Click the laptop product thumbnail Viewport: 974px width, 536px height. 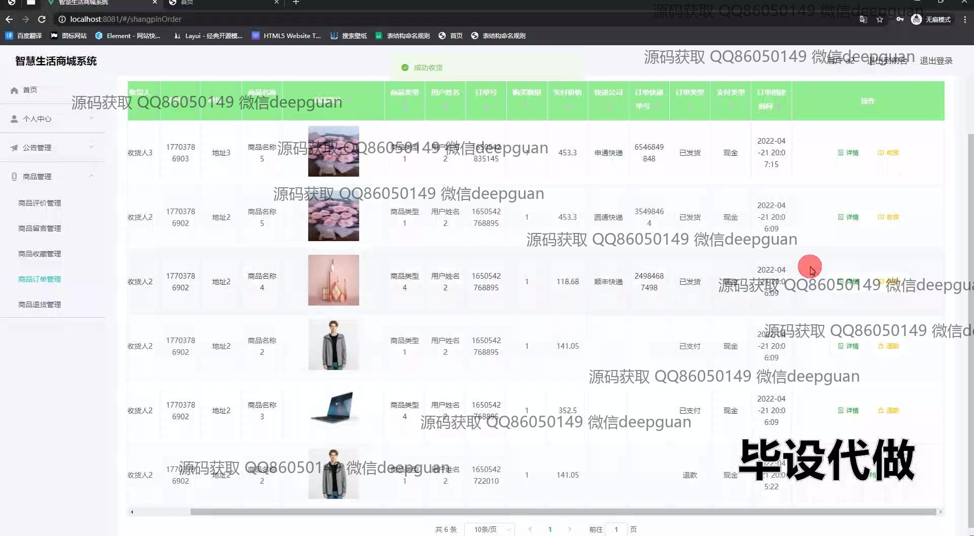click(333, 409)
